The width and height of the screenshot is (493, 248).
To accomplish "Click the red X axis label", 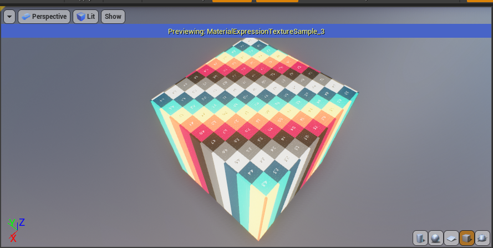I will [x=13, y=238].
